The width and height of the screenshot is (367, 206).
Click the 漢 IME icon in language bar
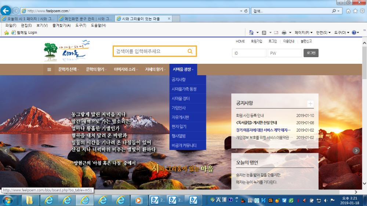(224, 200)
